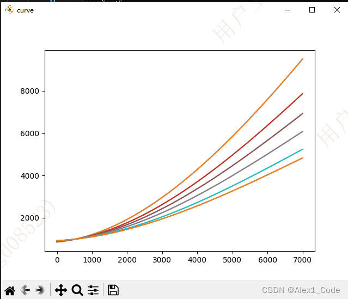348x299 pixels.
Task: Open the Configure subplots dialog
Action: pos(93,290)
